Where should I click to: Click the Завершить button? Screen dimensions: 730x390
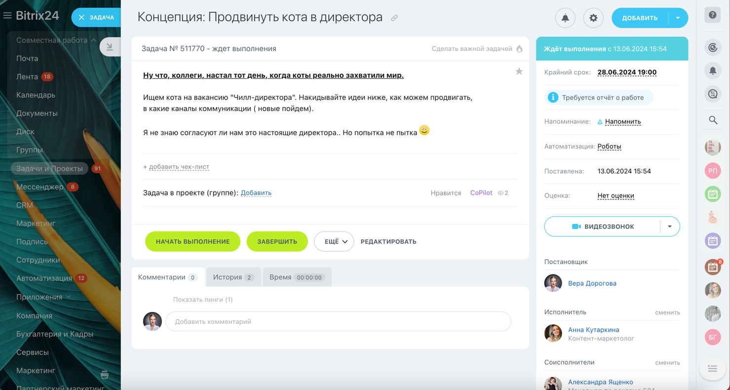click(x=277, y=241)
